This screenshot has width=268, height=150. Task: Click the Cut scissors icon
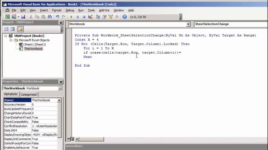[x=31, y=17]
